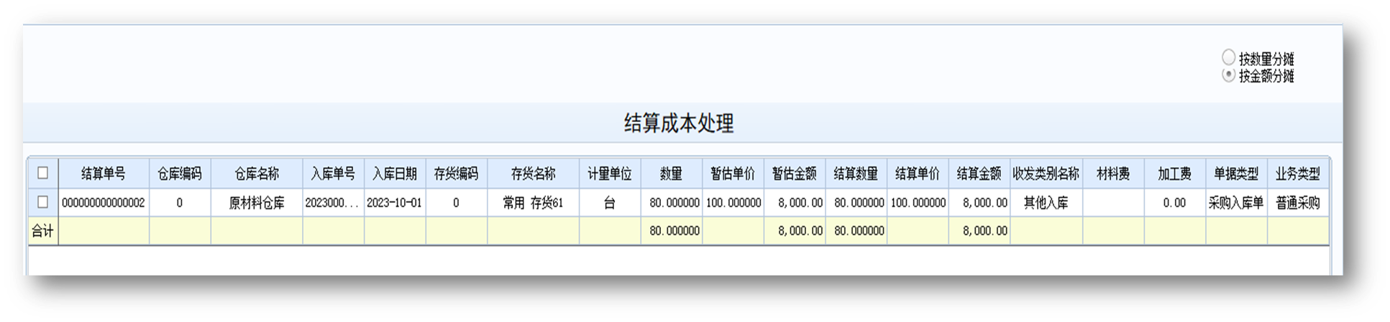Click the 存货编码 column header

tap(457, 174)
